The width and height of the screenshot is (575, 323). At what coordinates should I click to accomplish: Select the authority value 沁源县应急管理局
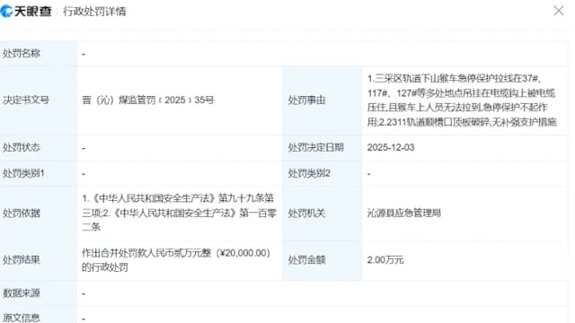coord(403,214)
